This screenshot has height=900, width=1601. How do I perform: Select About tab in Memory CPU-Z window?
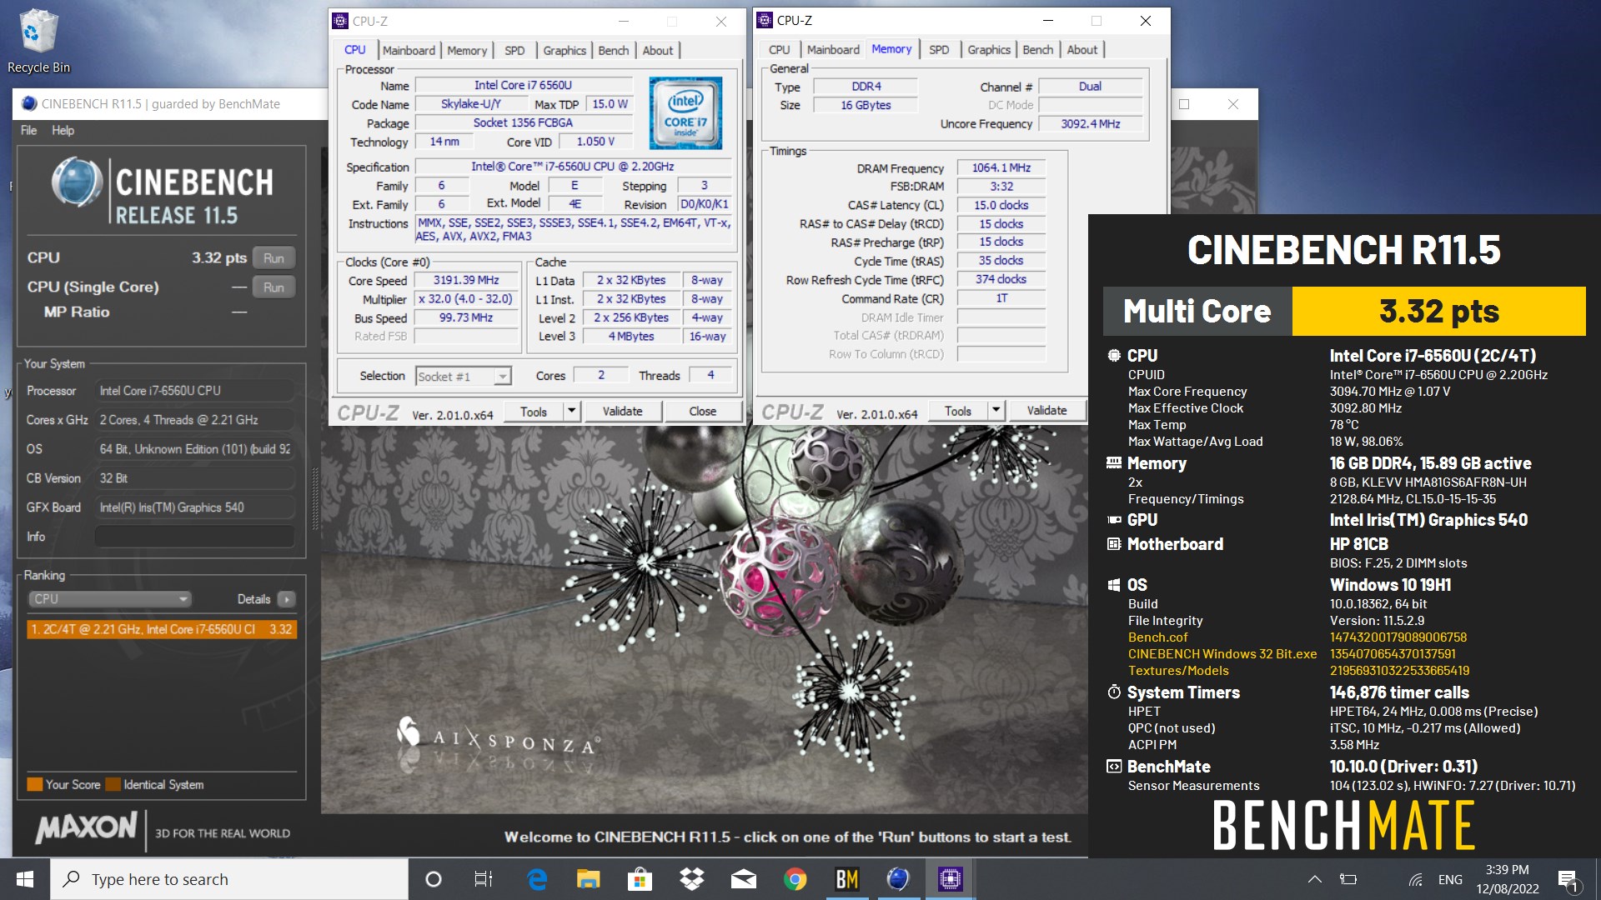[1082, 50]
